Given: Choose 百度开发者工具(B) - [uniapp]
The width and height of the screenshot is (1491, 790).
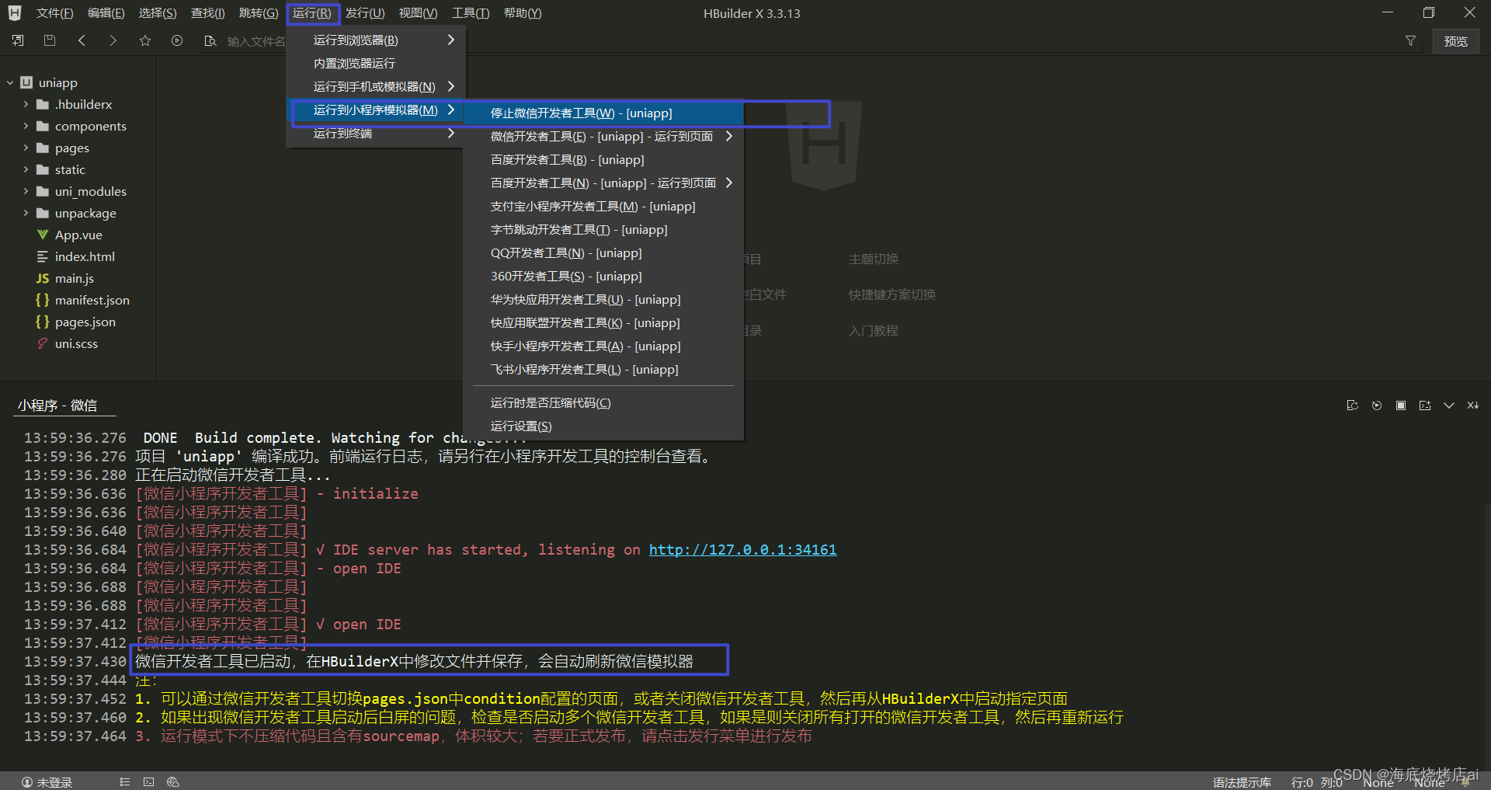Looking at the screenshot, I should [603, 160].
